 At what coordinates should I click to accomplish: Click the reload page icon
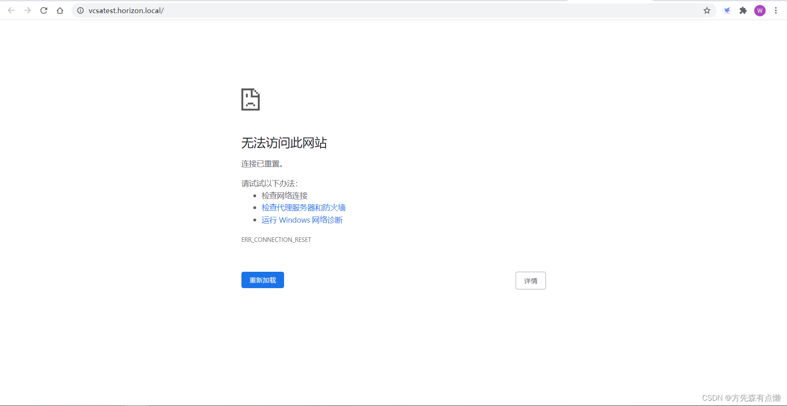pyautogui.click(x=43, y=10)
